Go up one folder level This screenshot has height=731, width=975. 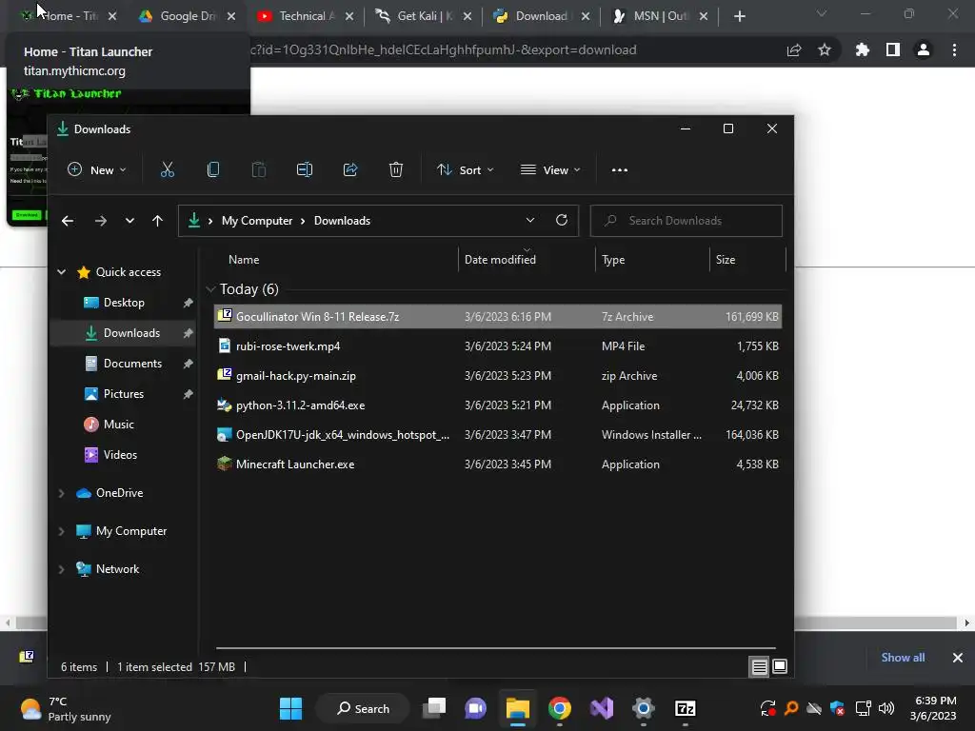tap(157, 221)
